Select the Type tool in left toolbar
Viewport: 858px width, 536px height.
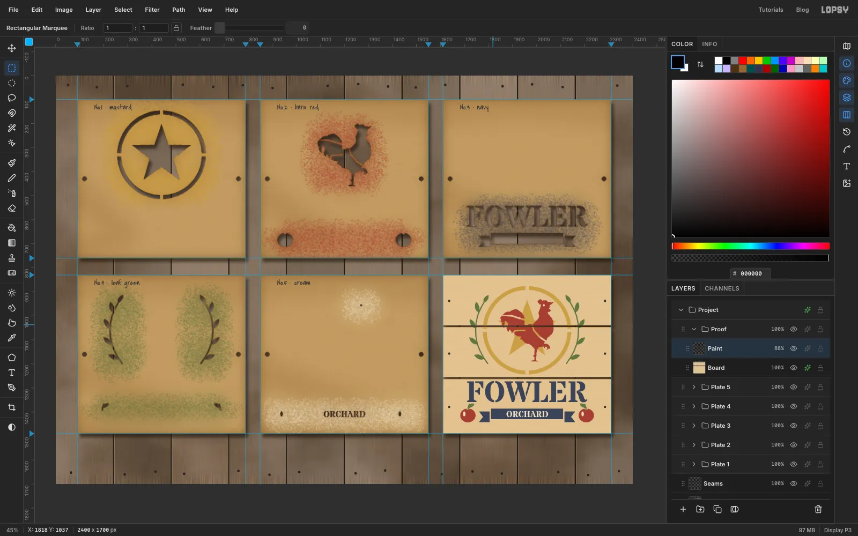[x=12, y=373]
